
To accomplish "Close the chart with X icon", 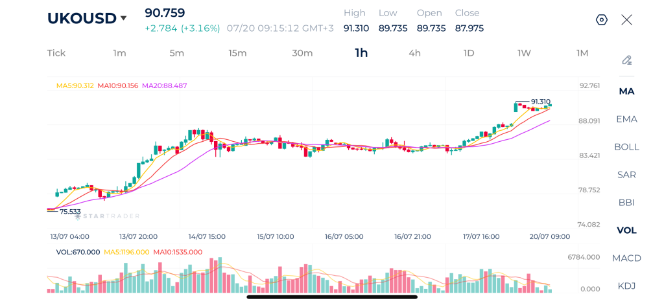I will tap(627, 20).
